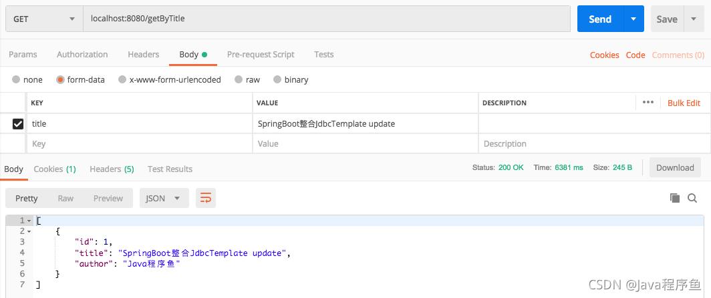
Task: Select the none body type
Action: pos(27,79)
